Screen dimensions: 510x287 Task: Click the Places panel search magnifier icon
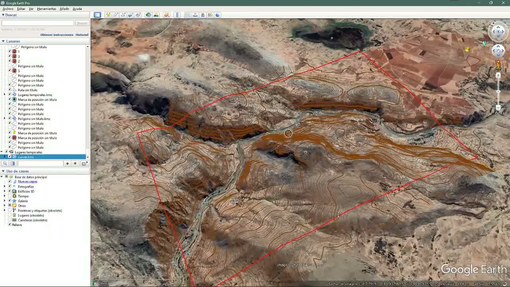(5, 163)
